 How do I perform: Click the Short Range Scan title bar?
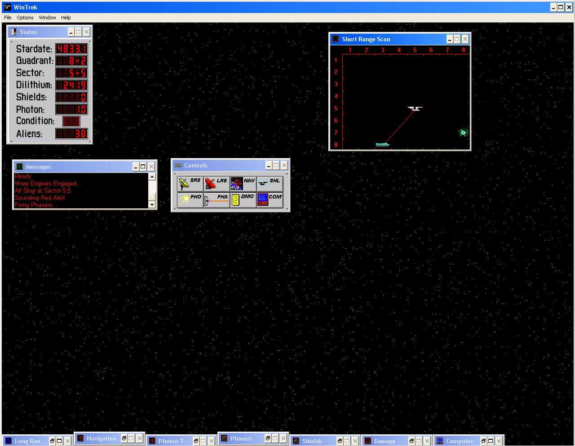coord(400,39)
